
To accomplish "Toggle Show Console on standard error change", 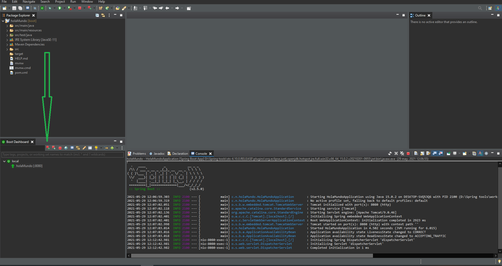I will [441, 154].
